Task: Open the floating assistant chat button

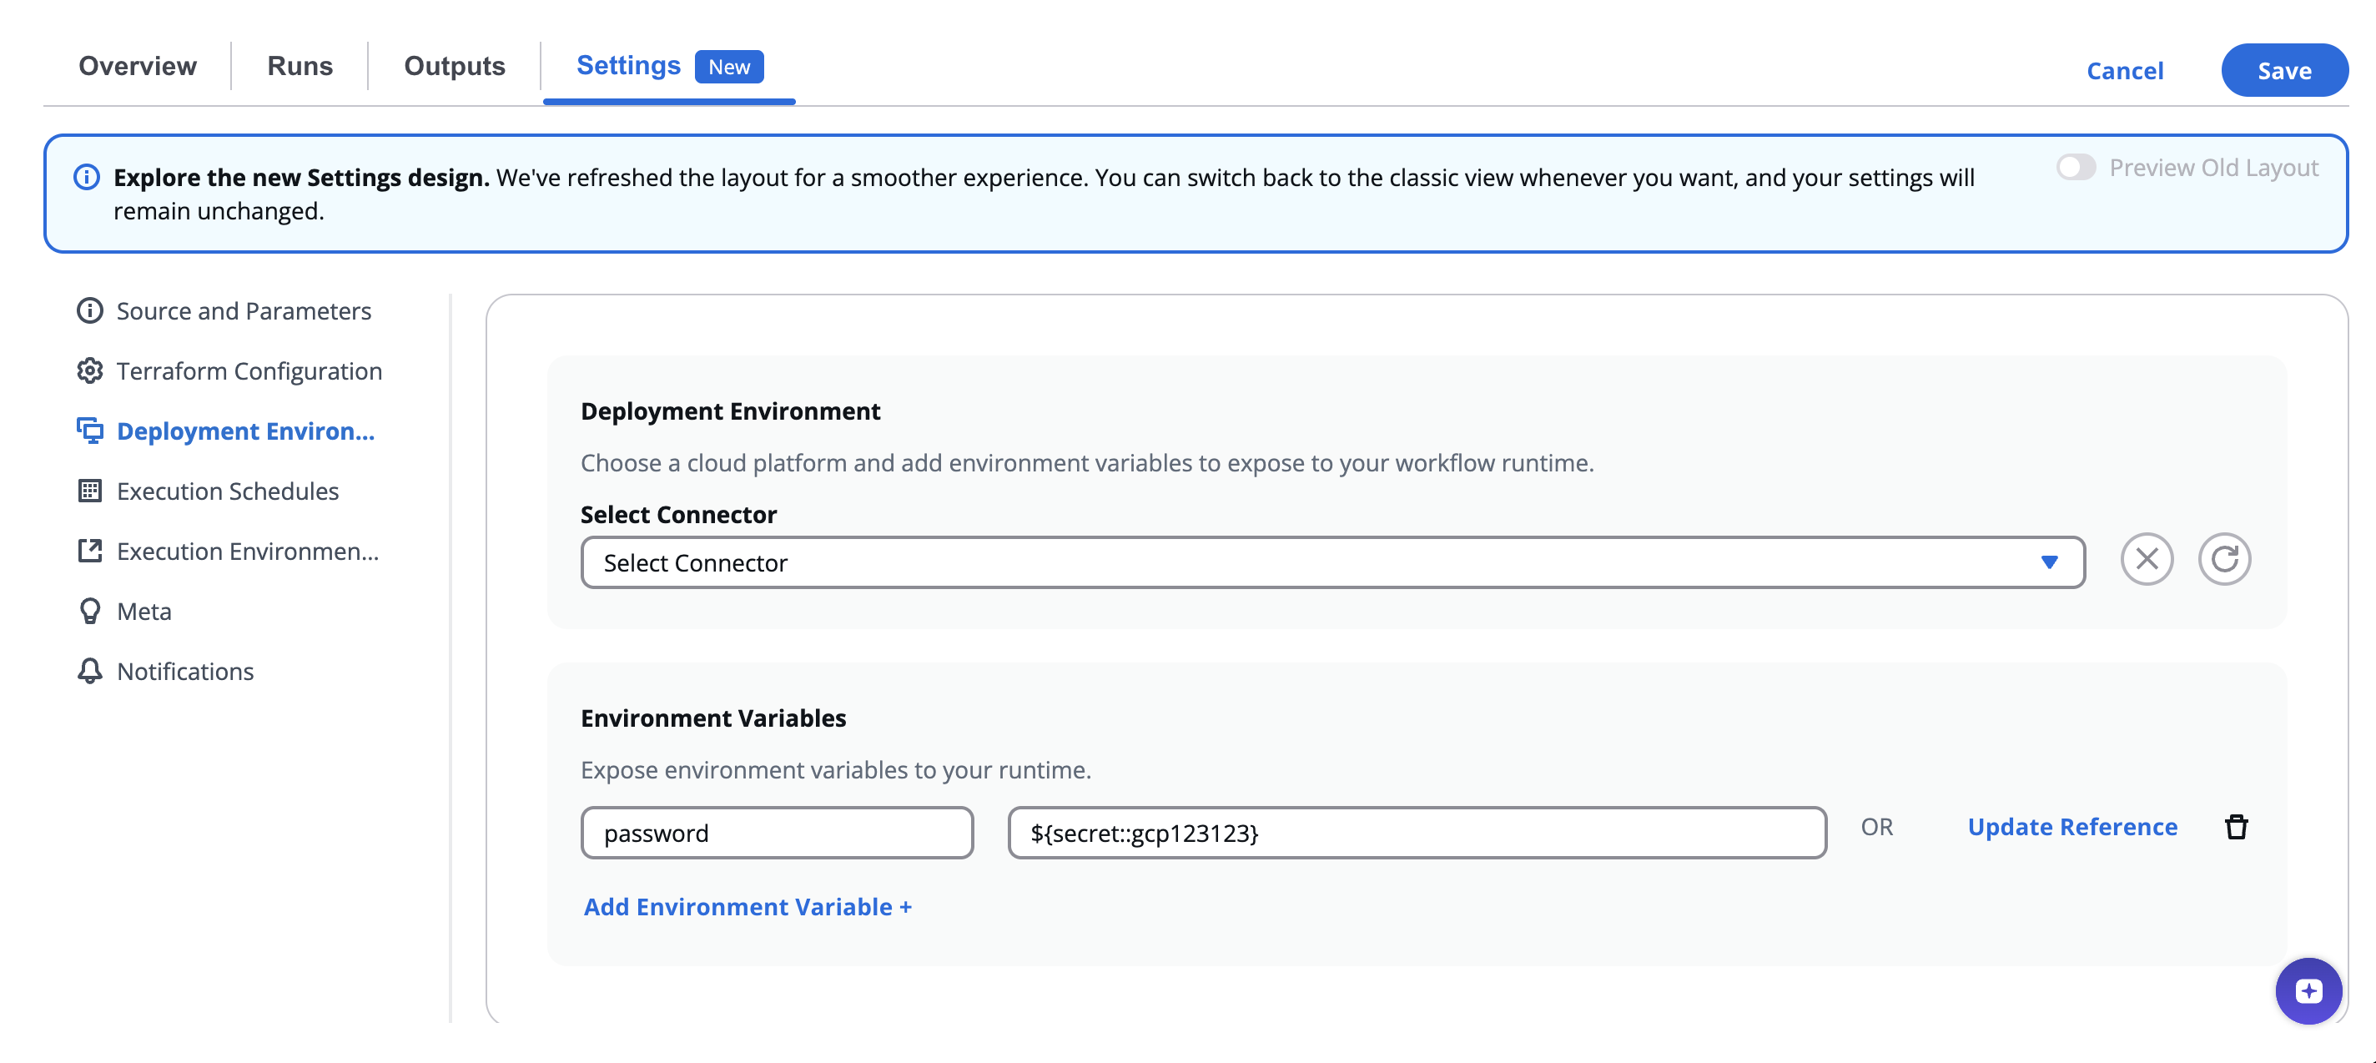Action: click(x=2308, y=991)
